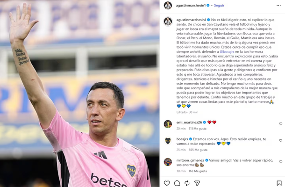
Task: Open miltoon_gimenez commenter avatar
Action: [x=168, y=162]
